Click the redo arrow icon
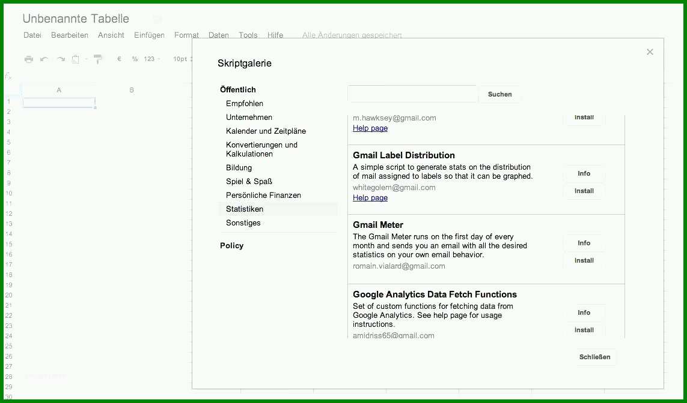 click(x=61, y=59)
